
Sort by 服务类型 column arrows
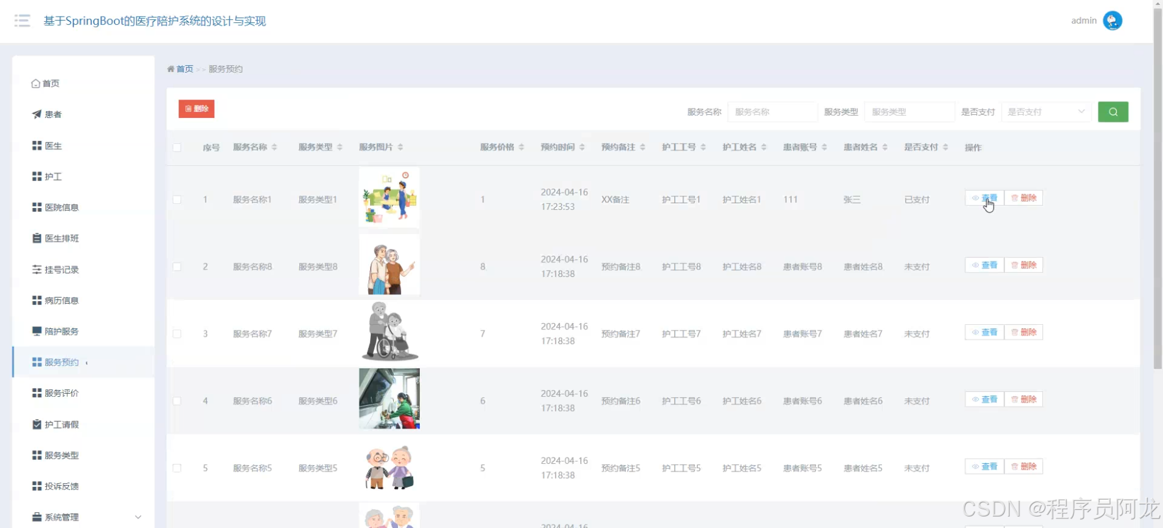tap(340, 147)
